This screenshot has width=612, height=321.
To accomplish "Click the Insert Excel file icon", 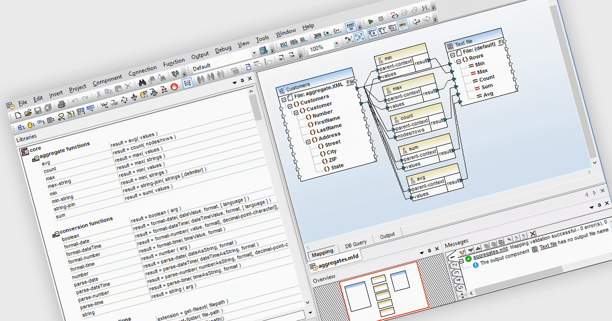I will tap(71, 115).
